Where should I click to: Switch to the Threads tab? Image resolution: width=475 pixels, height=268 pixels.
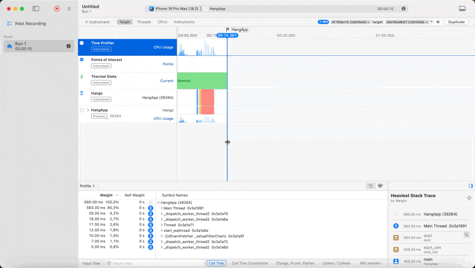coord(144,22)
